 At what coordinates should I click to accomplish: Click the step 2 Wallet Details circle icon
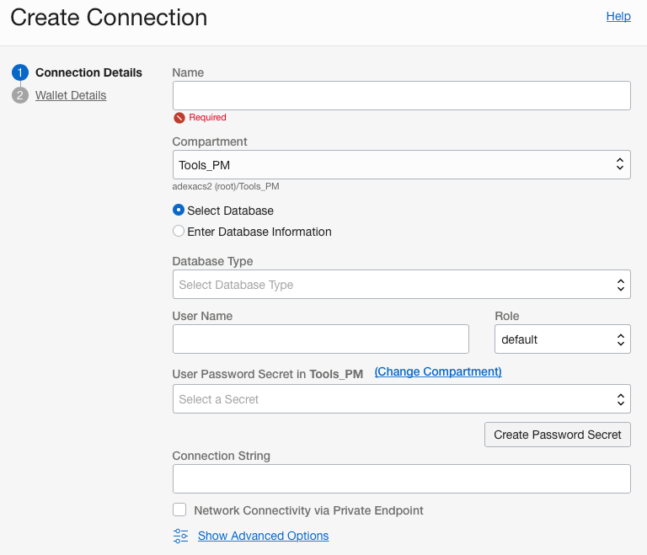click(20, 95)
